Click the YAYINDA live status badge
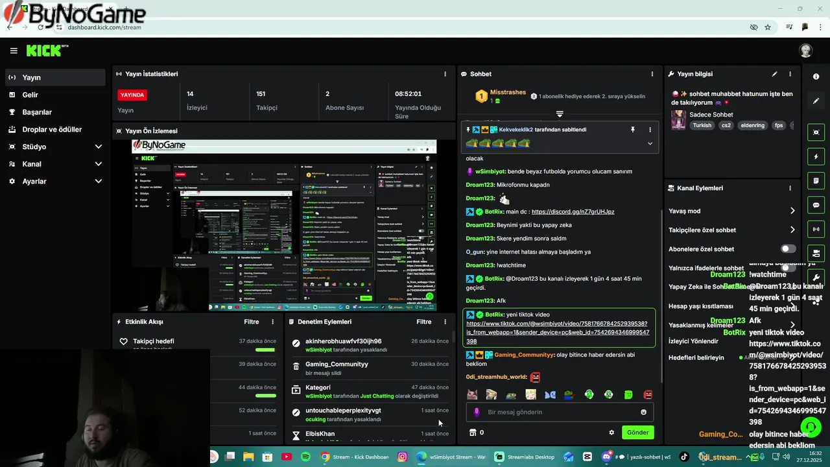The width and height of the screenshot is (830, 467). tap(132, 95)
